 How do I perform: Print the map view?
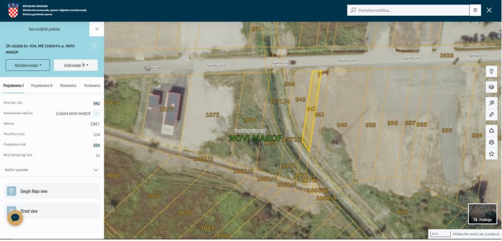click(x=492, y=142)
